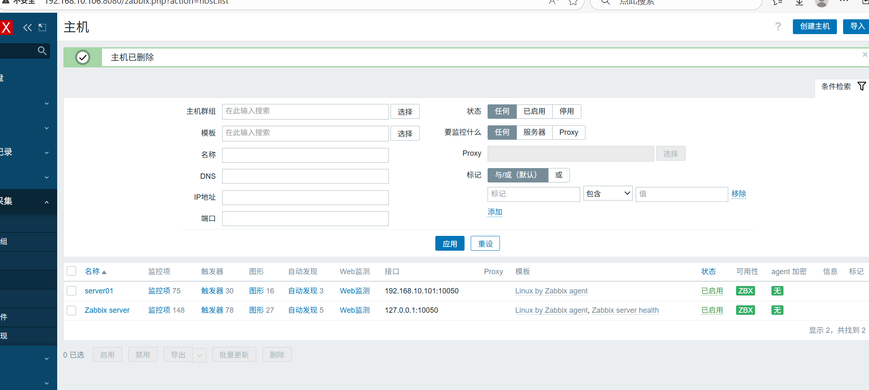
Task: Close the host deleted message
Action: pyautogui.click(x=865, y=54)
